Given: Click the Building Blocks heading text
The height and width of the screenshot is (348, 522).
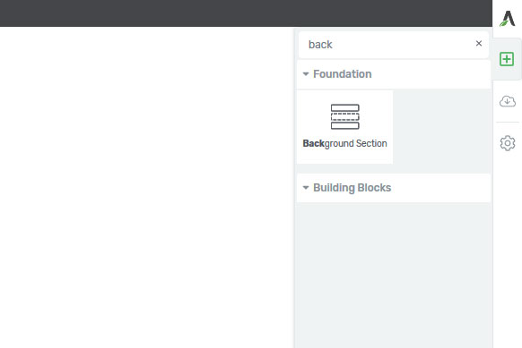Looking at the screenshot, I should point(352,188).
